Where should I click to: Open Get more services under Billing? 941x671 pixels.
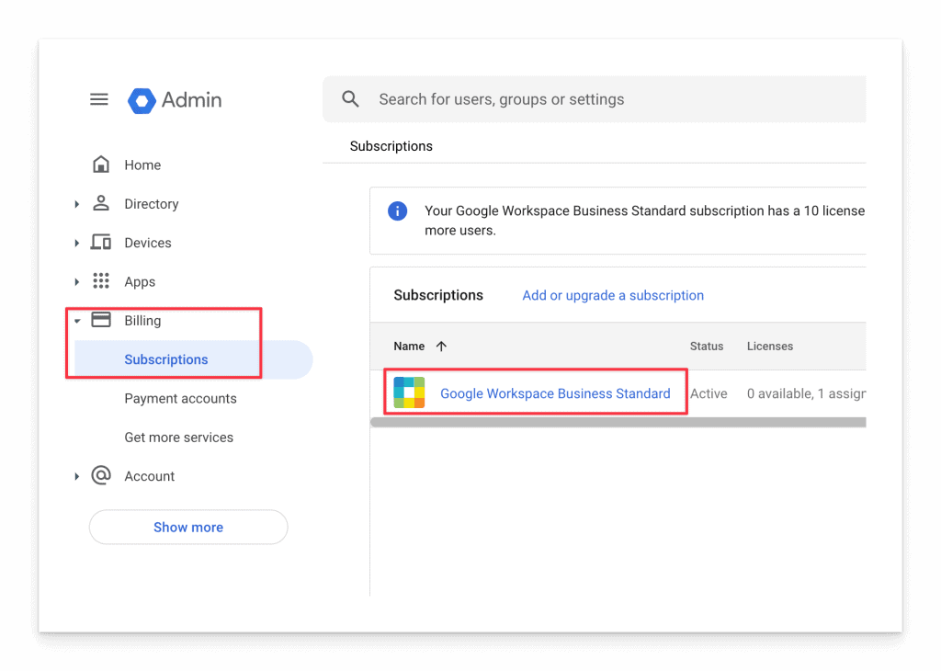(x=179, y=438)
